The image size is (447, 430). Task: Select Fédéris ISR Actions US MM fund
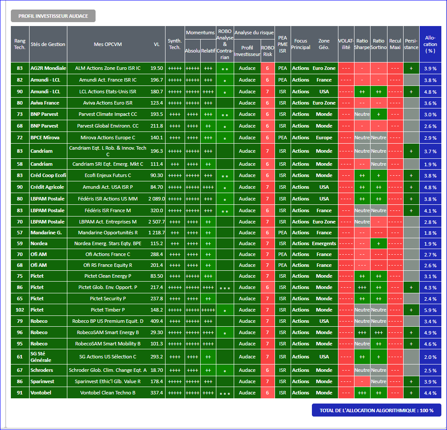[x=108, y=198]
